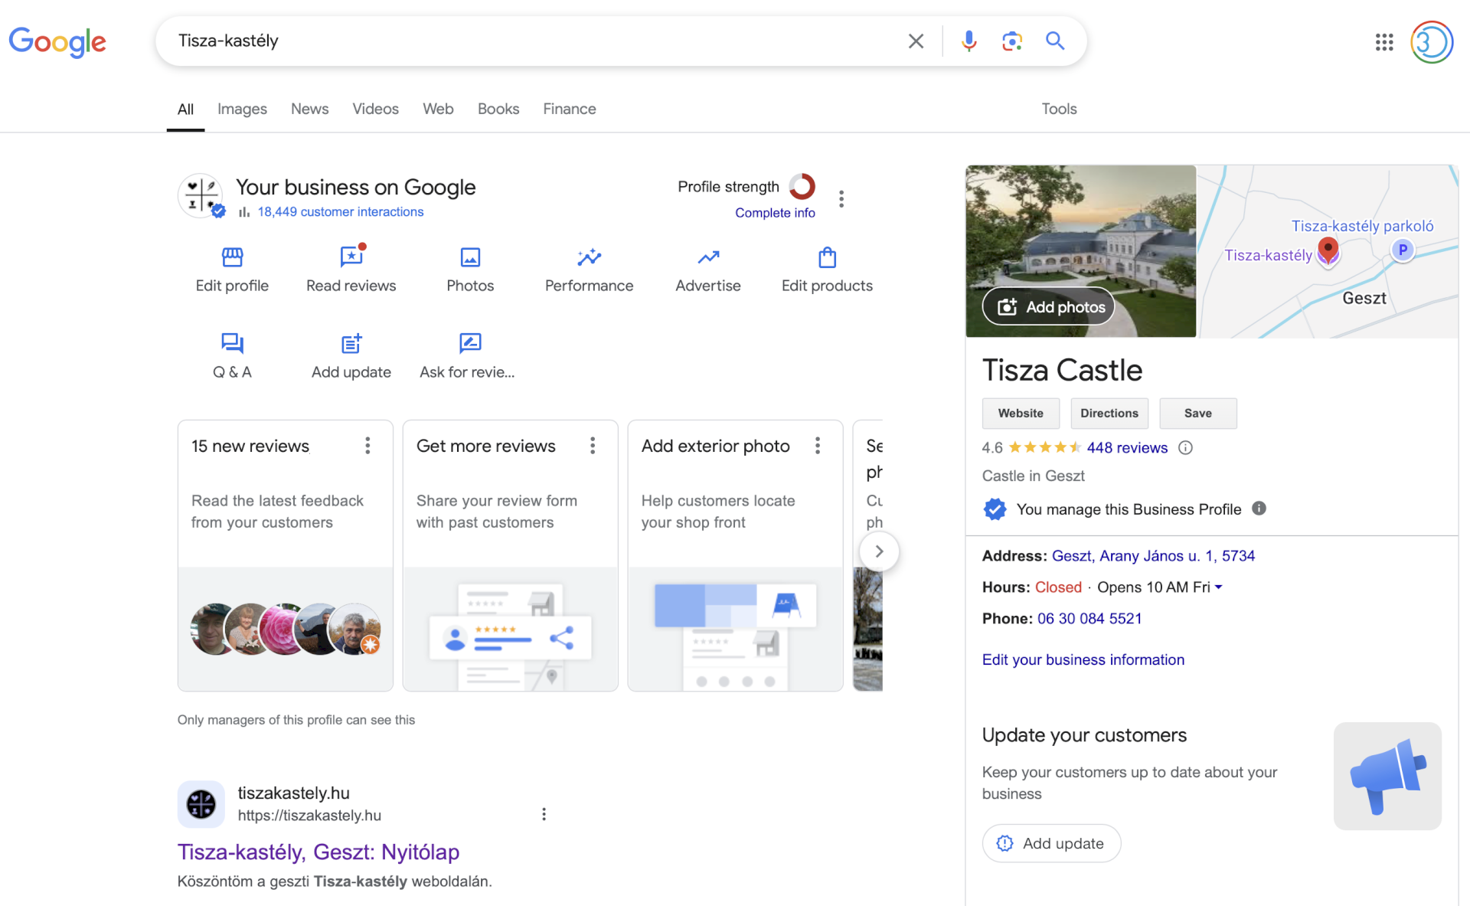
Task: Click the blue magnifier search icon
Action: tap(1055, 41)
